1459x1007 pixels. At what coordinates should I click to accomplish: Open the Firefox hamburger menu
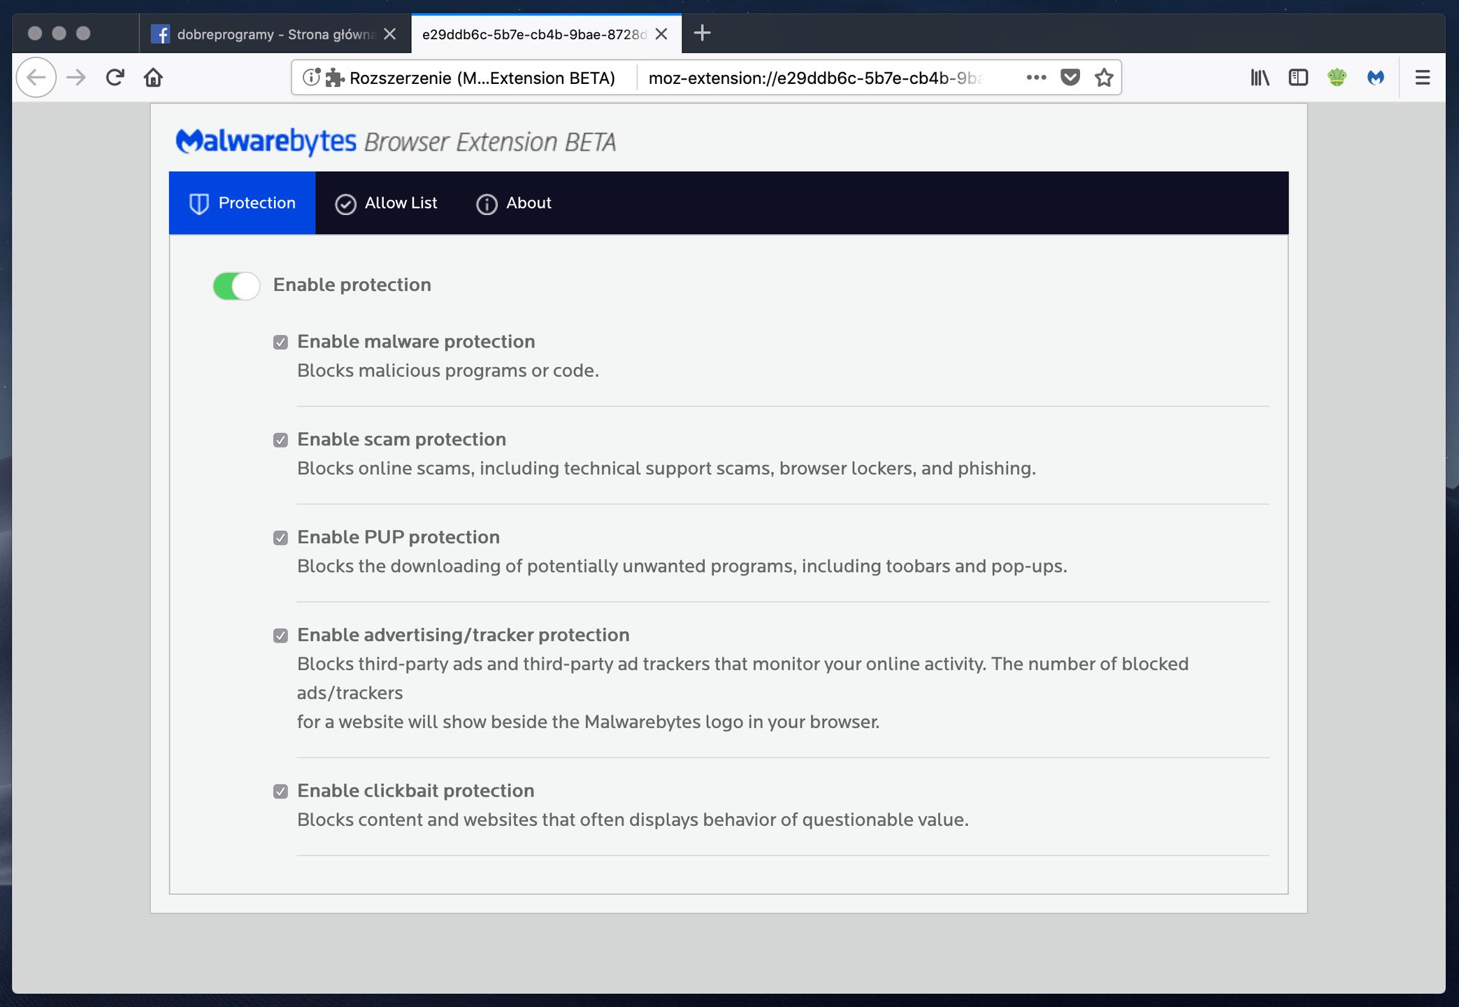coord(1422,78)
